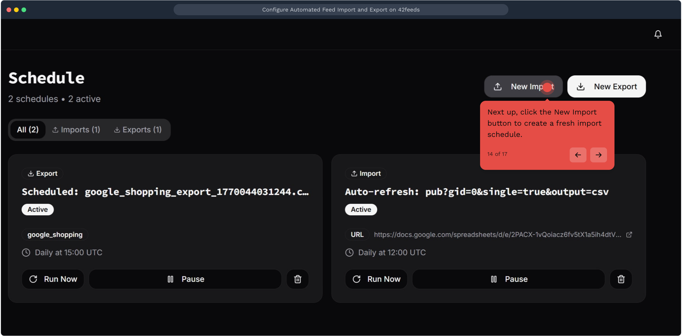
Task: Open the docs.google.com spreadsheet URL
Action: 497,235
